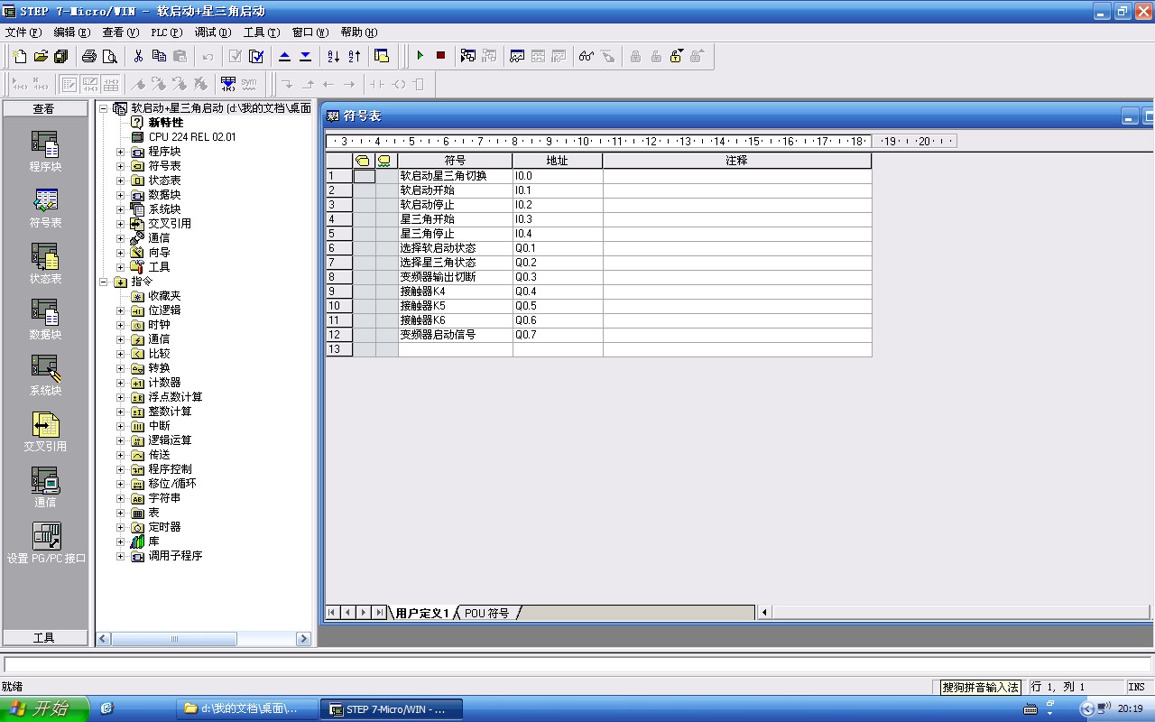Screen dimensions: 1155x722
Task: Open the 调试 menu
Action: pos(212,32)
